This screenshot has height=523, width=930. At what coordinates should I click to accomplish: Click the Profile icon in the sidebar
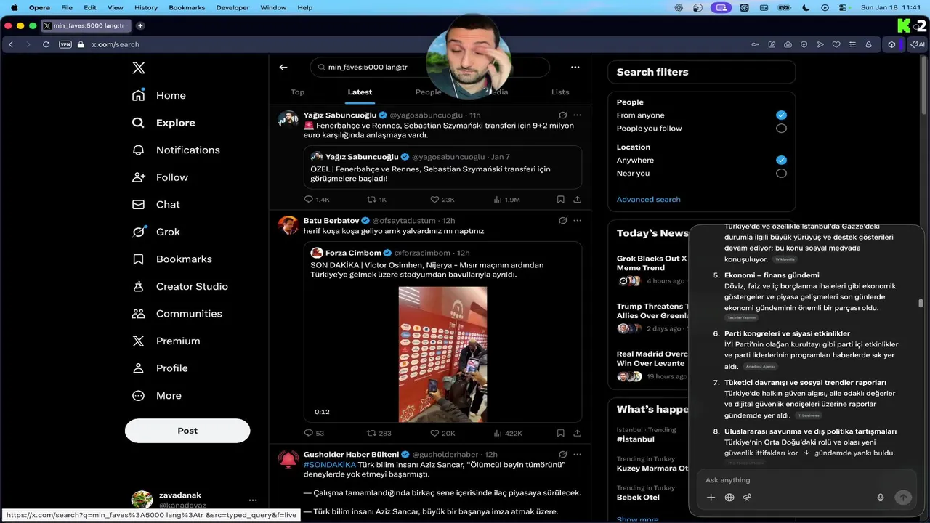(x=138, y=368)
